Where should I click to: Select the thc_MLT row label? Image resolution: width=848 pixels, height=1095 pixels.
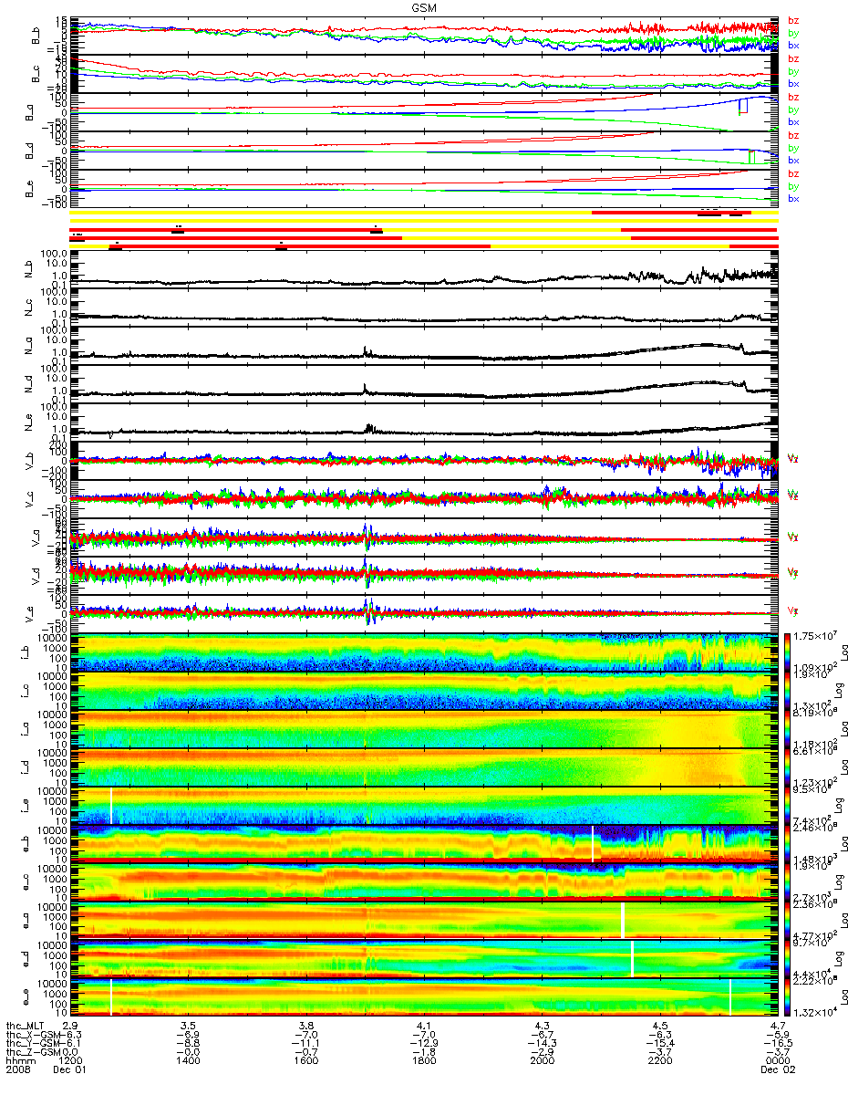tap(25, 1026)
